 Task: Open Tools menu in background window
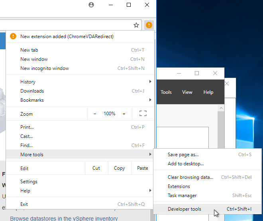pyautogui.click(x=166, y=92)
